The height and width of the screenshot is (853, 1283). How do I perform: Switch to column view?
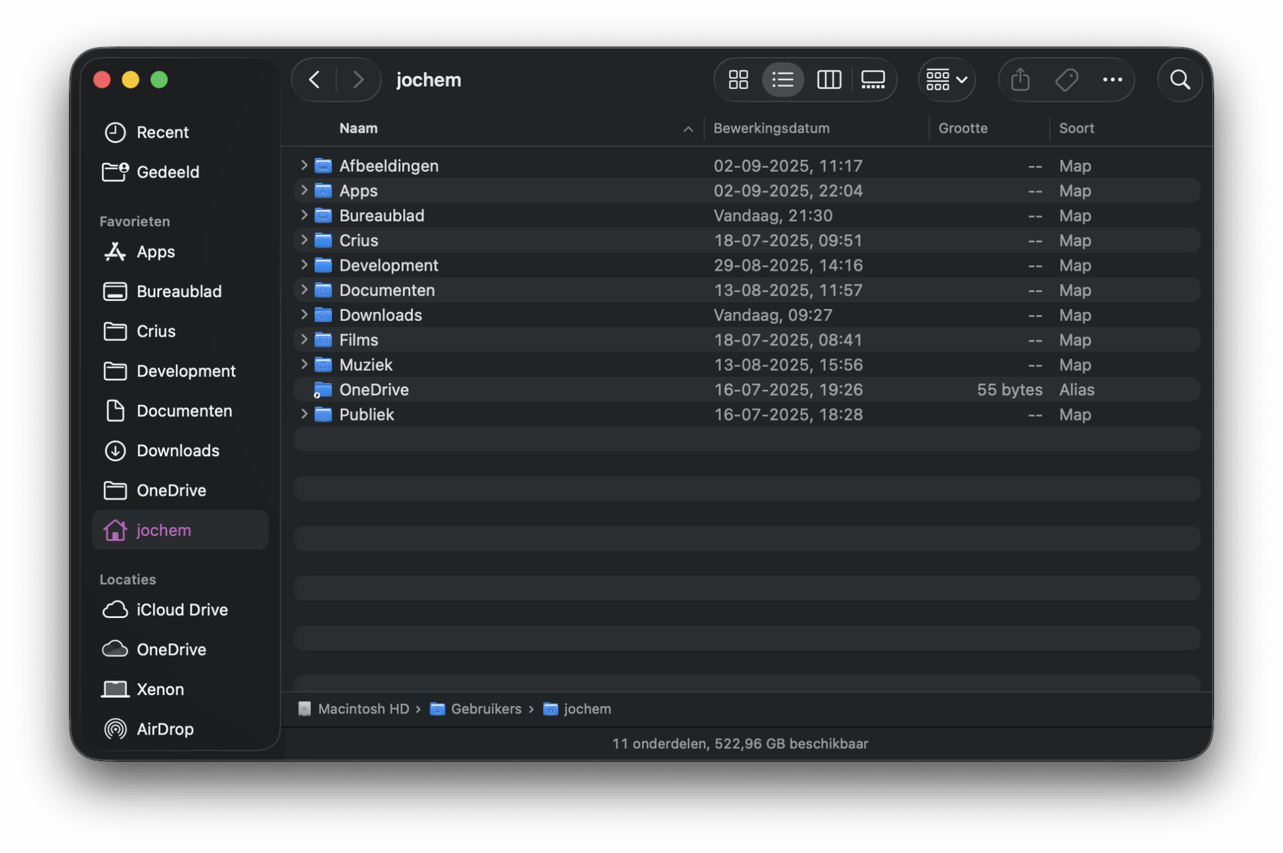tap(828, 80)
